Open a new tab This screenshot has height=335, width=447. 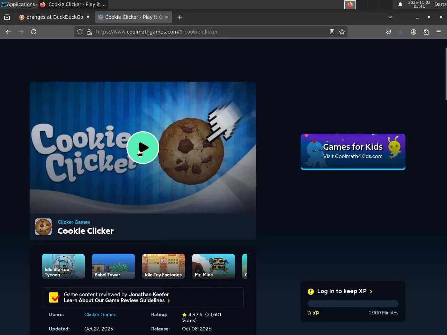coord(179,17)
